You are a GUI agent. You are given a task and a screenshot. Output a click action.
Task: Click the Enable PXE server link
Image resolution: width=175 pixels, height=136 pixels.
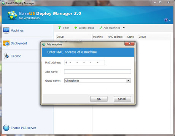pyautogui.click(x=23, y=128)
